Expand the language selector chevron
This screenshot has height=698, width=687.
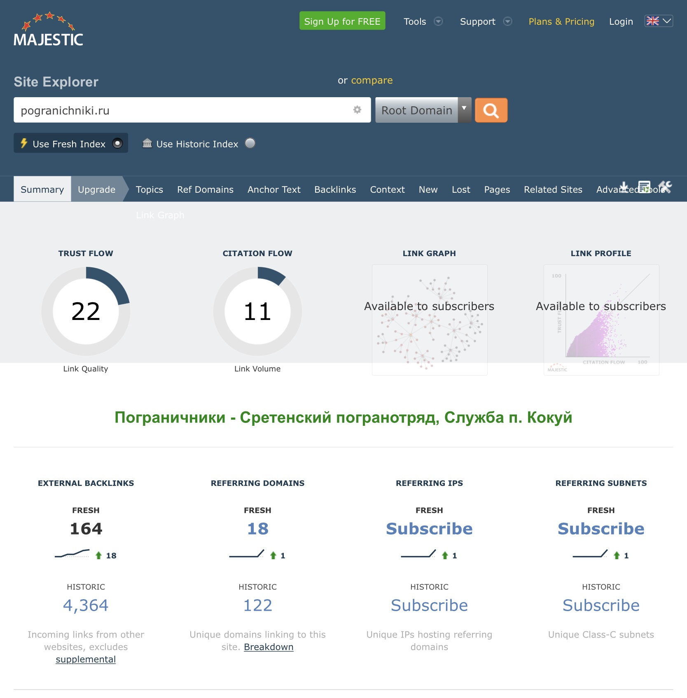tap(667, 21)
